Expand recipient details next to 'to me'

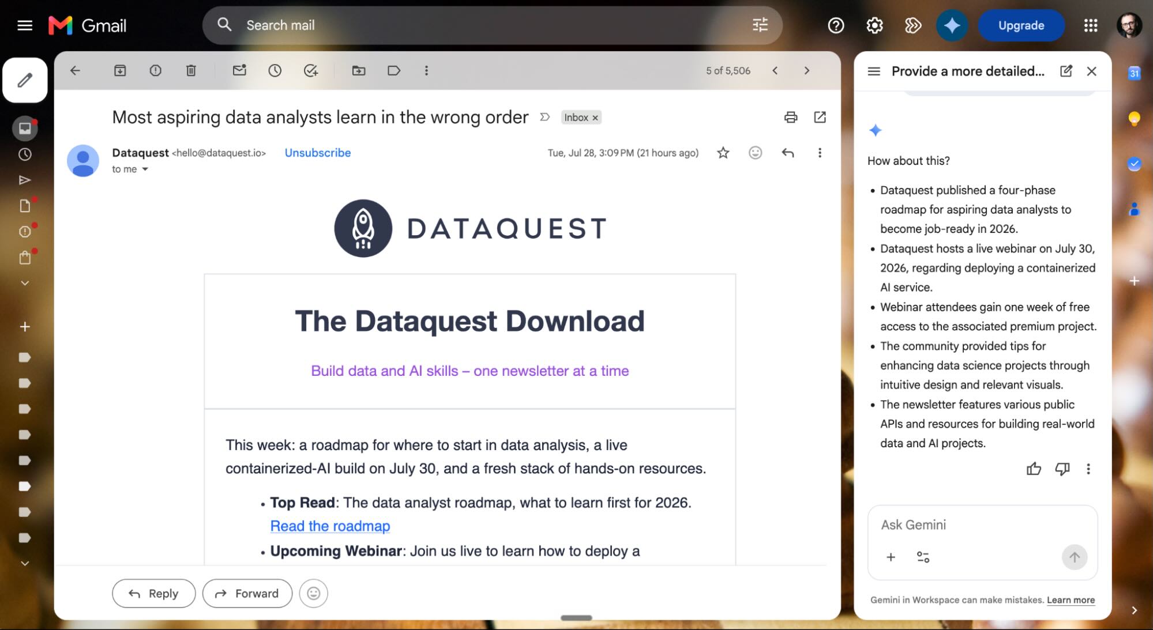pyautogui.click(x=145, y=169)
